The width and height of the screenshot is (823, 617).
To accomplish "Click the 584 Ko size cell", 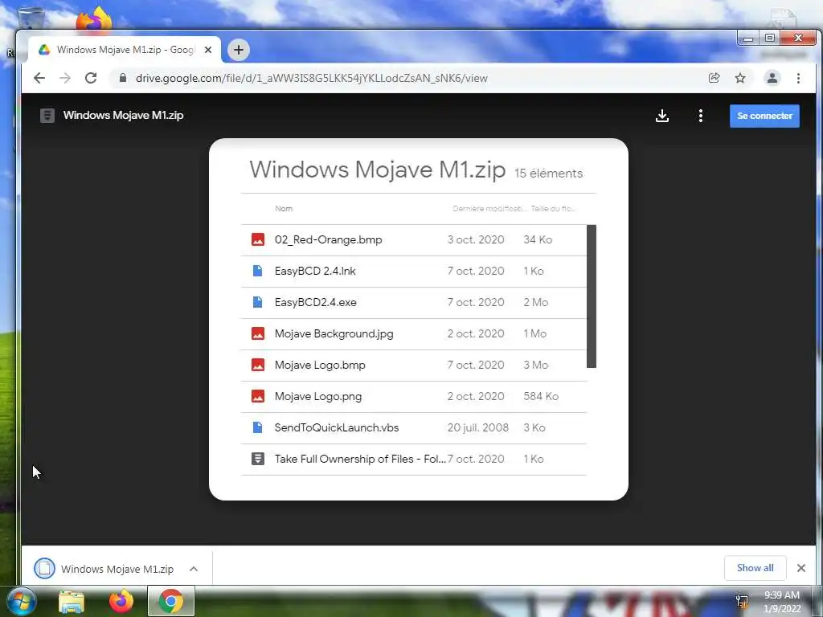I will coord(541,396).
